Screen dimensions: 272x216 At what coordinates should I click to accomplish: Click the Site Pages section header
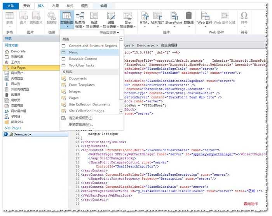click(x=13, y=128)
